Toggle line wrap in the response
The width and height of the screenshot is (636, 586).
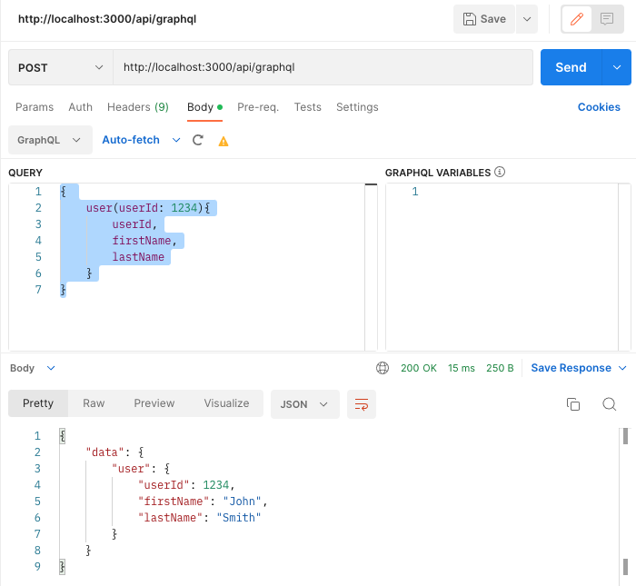pos(362,404)
